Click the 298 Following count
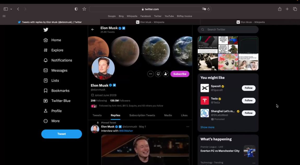The height and width of the screenshot is (165, 300). 99,101
